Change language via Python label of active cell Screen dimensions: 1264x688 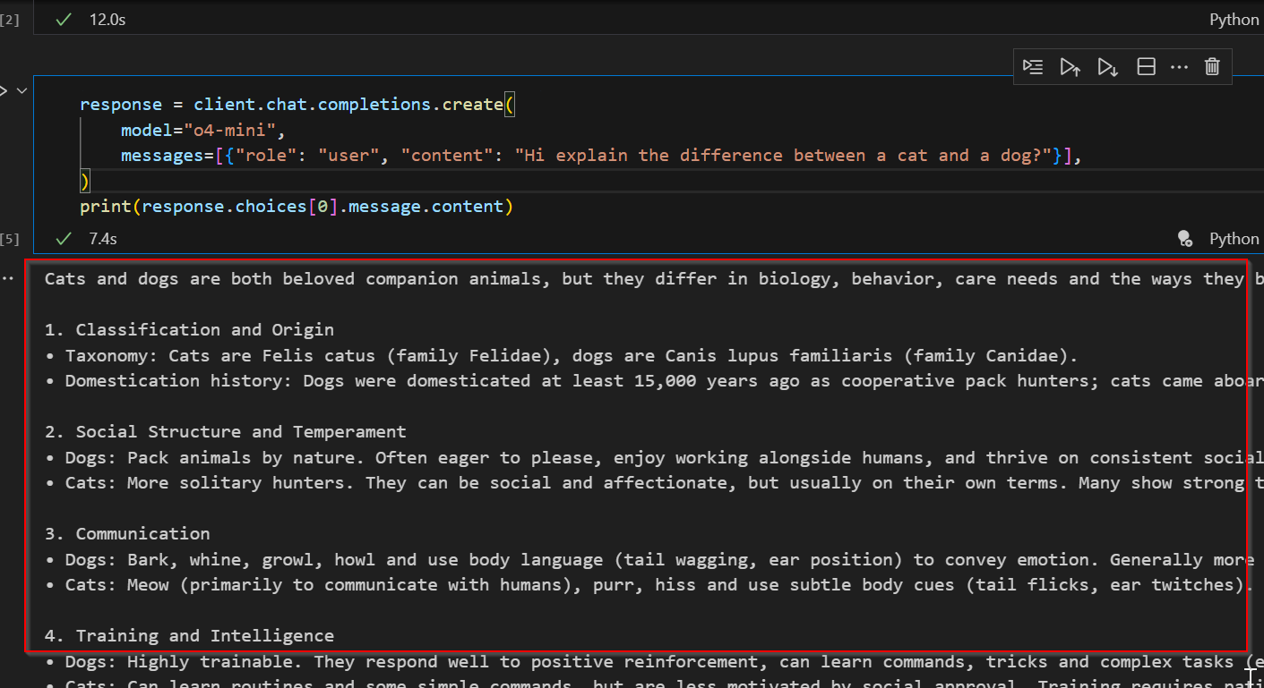pyautogui.click(x=1234, y=239)
